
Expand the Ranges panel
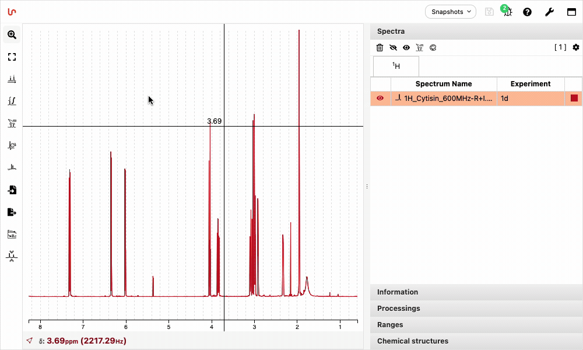coord(389,325)
